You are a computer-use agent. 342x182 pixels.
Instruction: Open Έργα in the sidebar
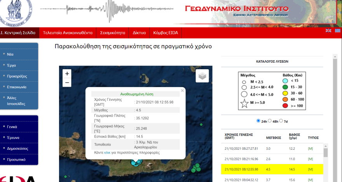11,65
